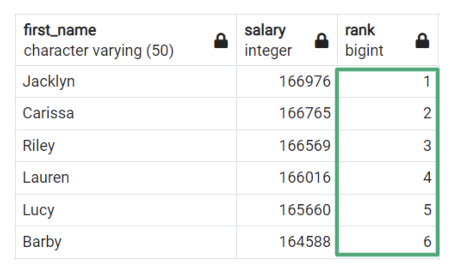Click the lock icon in salary column
Image resolution: width=451 pixels, height=265 pixels.
pyautogui.click(x=321, y=41)
